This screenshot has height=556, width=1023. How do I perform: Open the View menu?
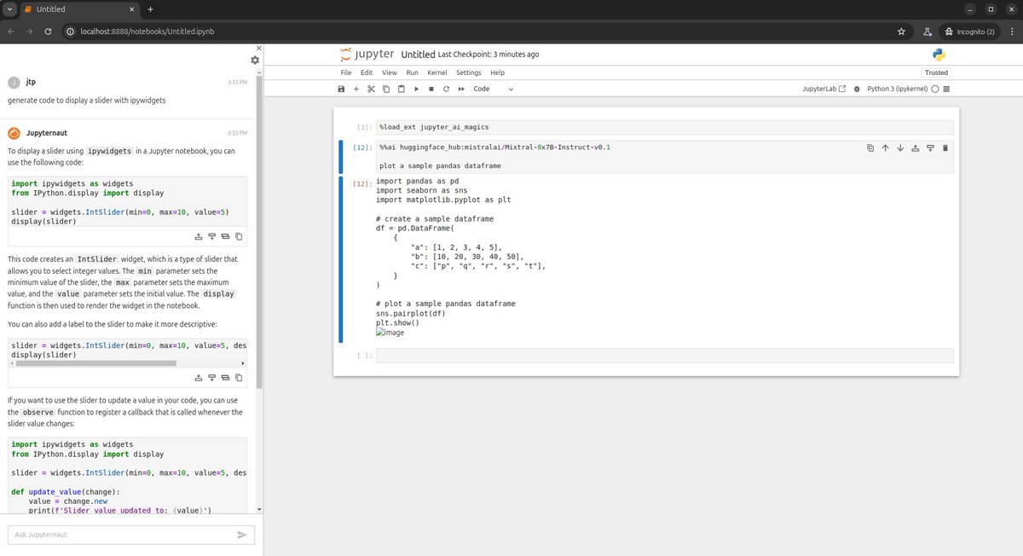[389, 72]
